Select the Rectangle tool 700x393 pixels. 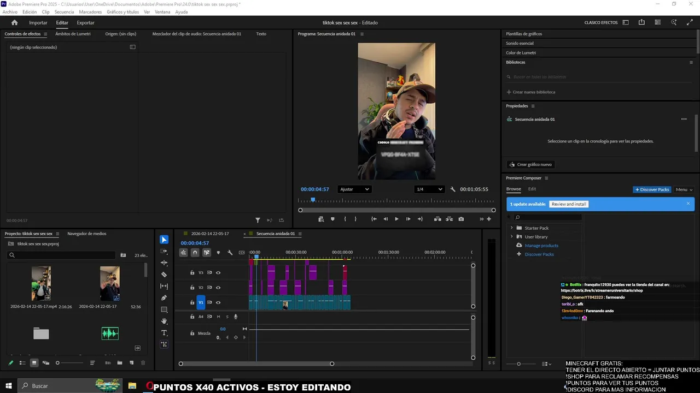point(164,309)
